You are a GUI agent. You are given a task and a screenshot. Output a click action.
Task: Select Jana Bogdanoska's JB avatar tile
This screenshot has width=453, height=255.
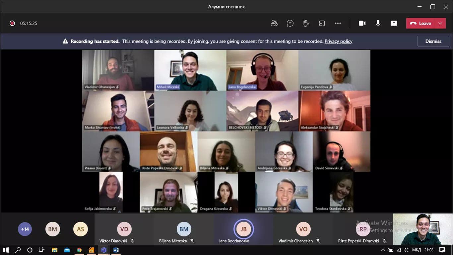click(243, 229)
